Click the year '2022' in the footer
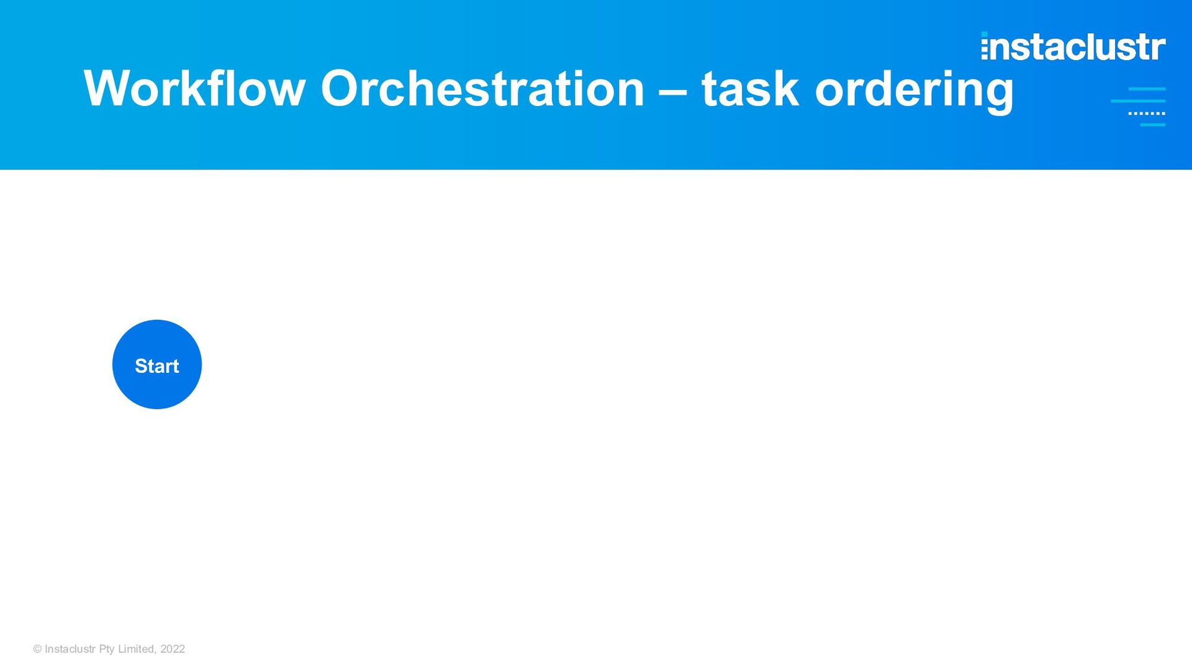The width and height of the screenshot is (1192, 670). pyautogui.click(x=173, y=649)
